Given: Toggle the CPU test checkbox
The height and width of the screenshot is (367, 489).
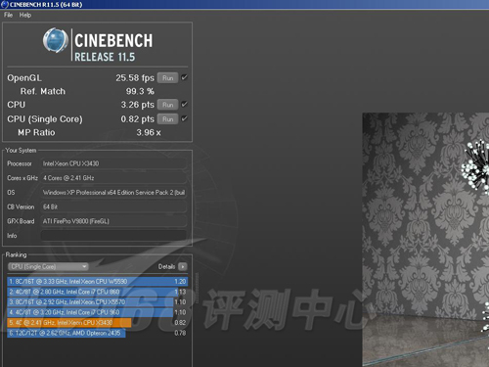Looking at the screenshot, I should click(x=185, y=105).
